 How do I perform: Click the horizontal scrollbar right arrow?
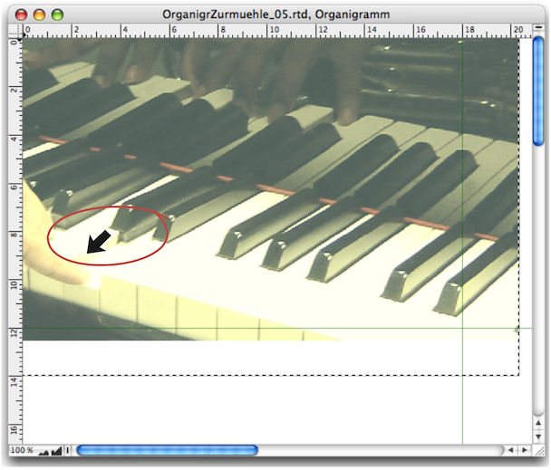point(525,450)
